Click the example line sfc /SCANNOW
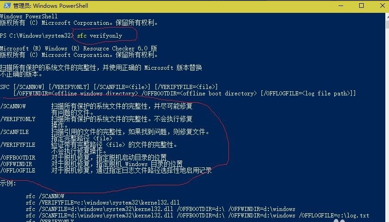 pyautogui.click(x=45, y=196)
